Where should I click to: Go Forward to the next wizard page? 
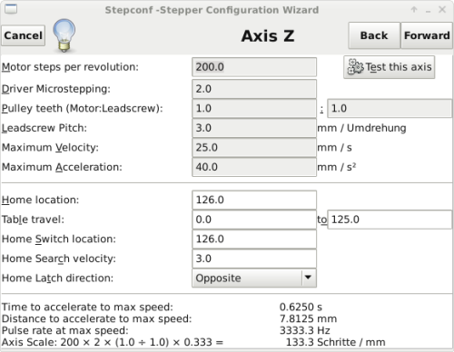tap(427, 35)
